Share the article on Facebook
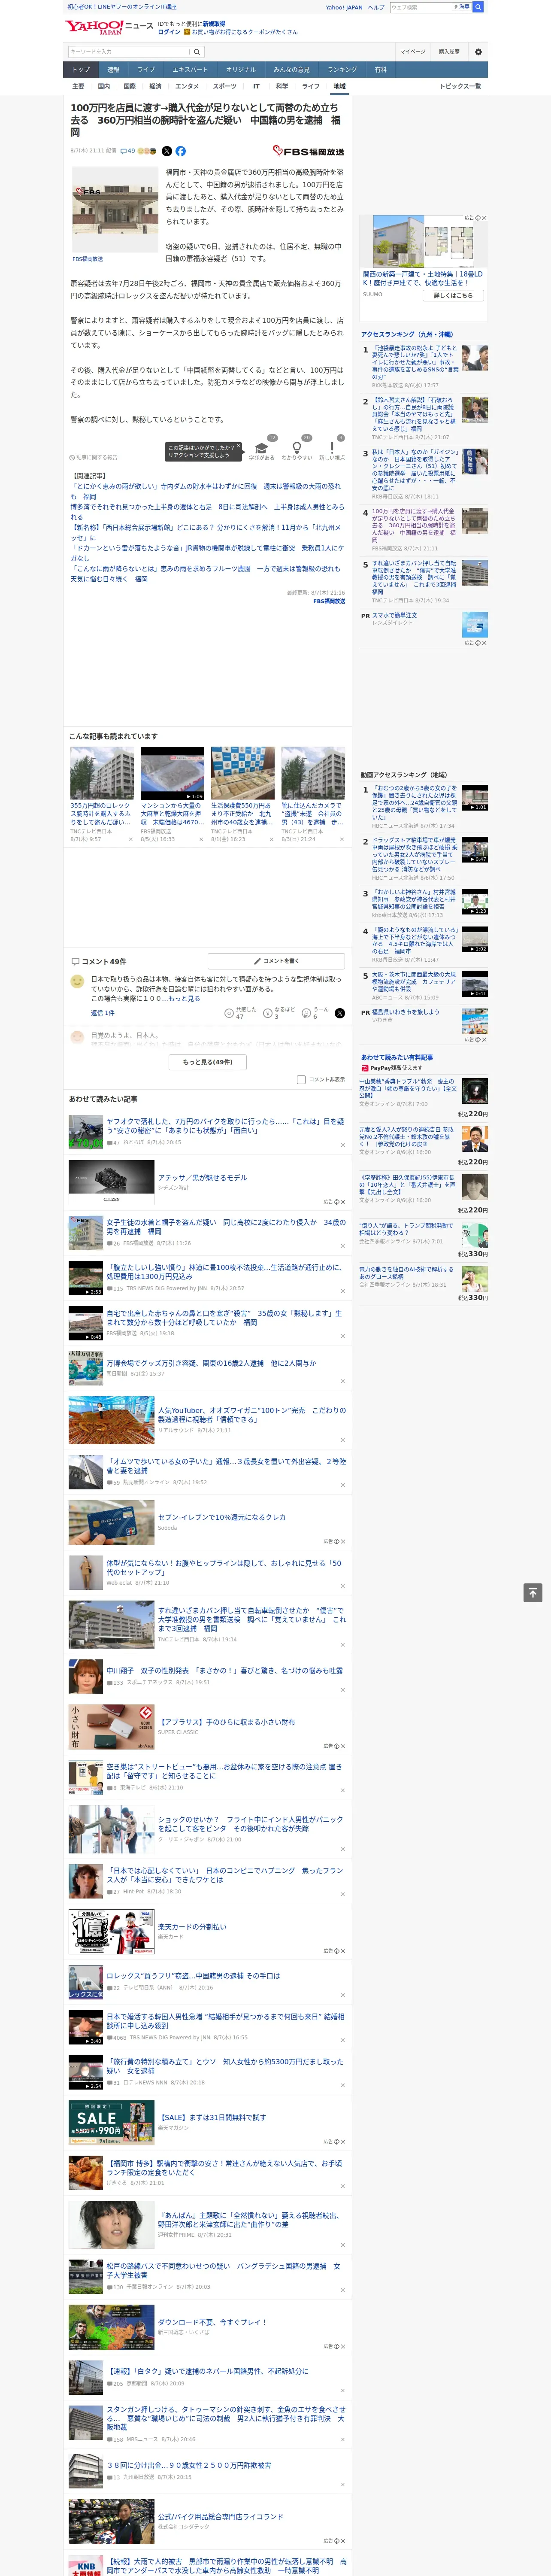Screen dimensions: 551x2576 click(181, 151)
